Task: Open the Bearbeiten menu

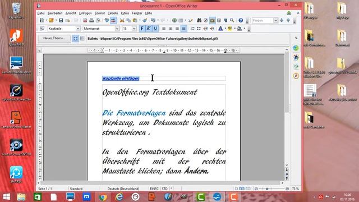Action: point(55,13)
